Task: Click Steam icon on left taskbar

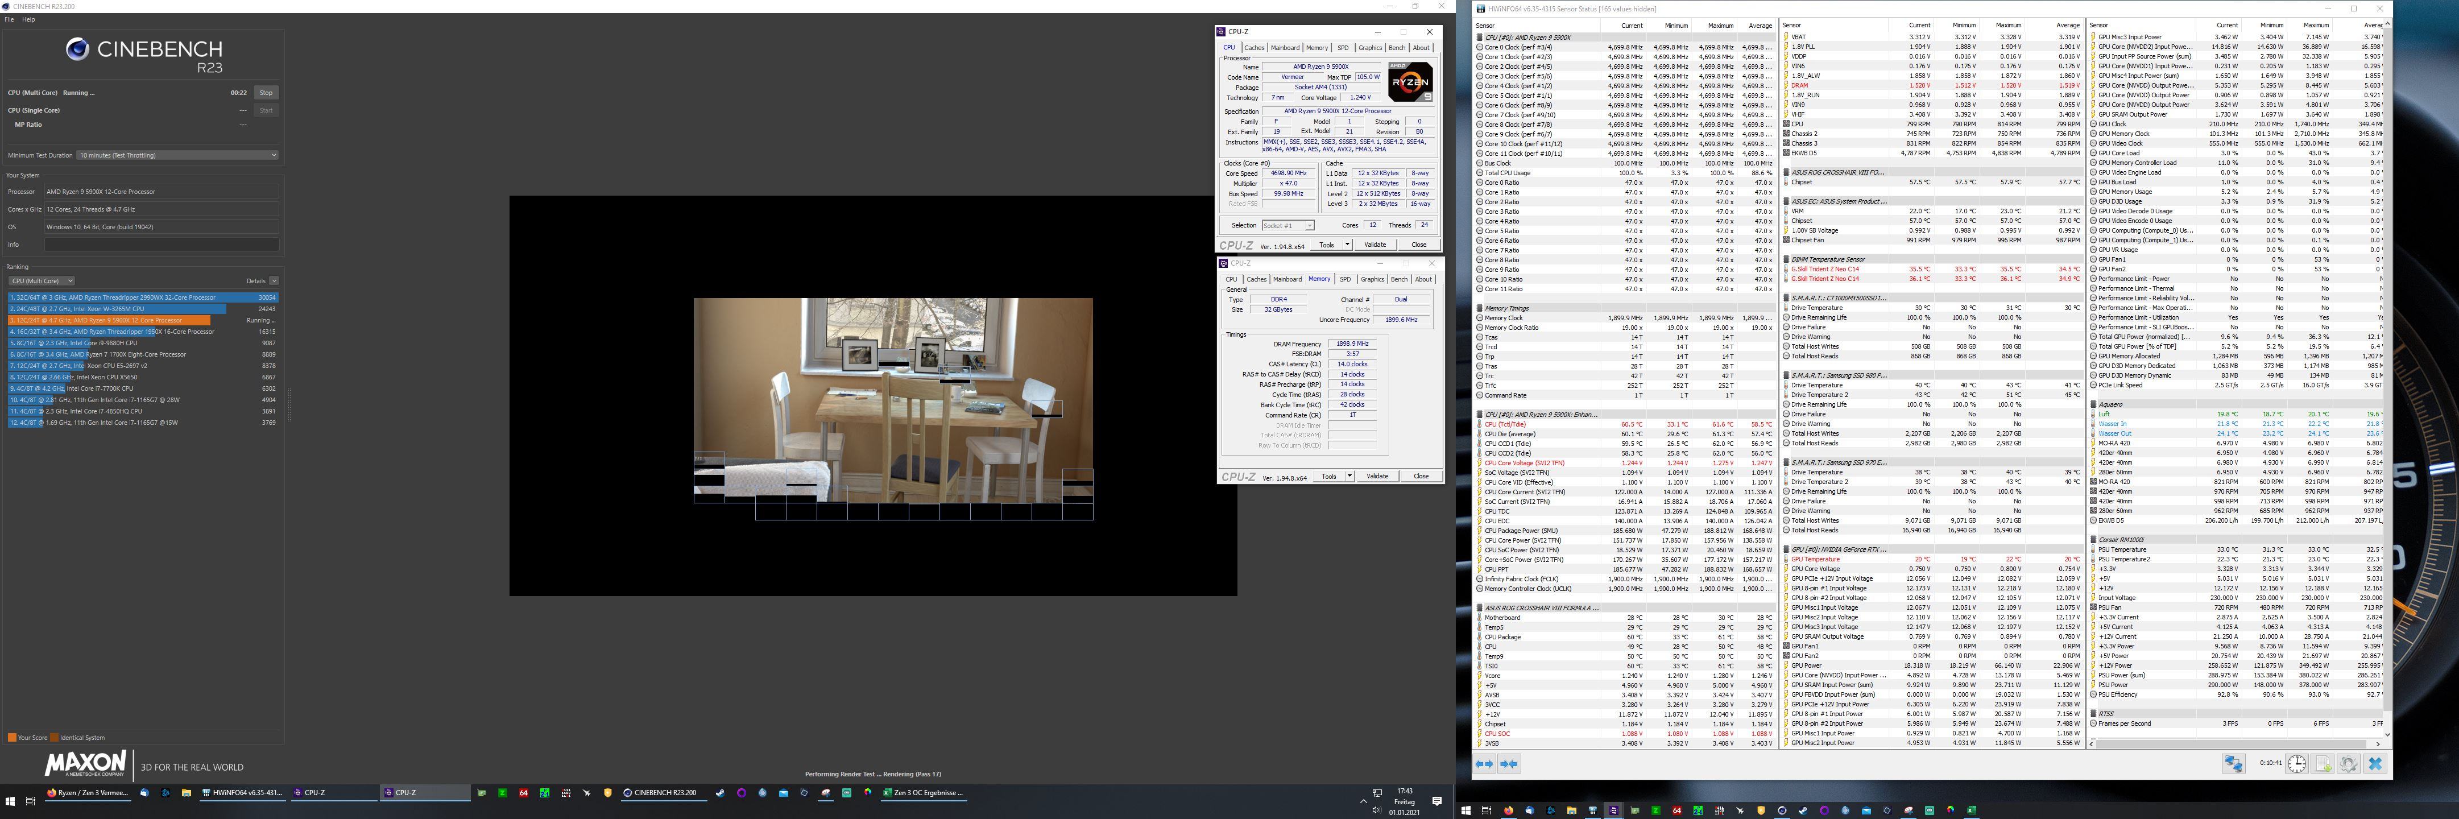Action: (721, 792)
